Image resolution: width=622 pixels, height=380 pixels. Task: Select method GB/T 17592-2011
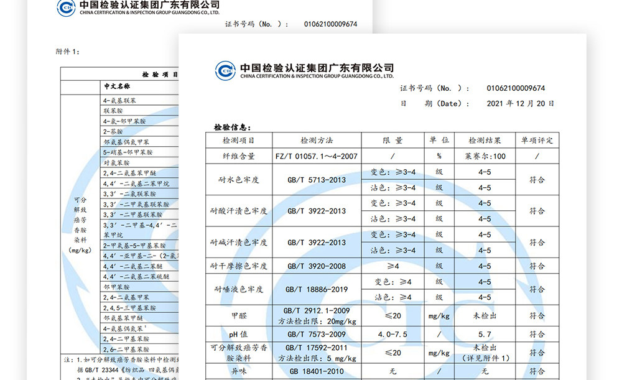[x=317, y=348]
